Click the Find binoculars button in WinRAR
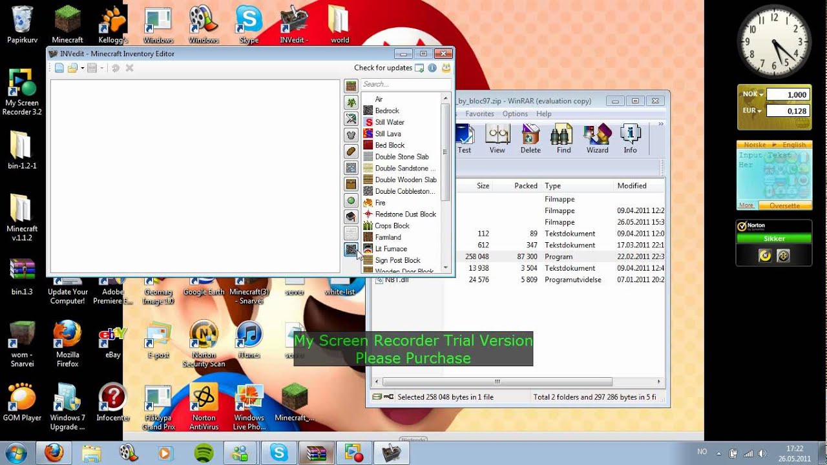 point(564,139)
